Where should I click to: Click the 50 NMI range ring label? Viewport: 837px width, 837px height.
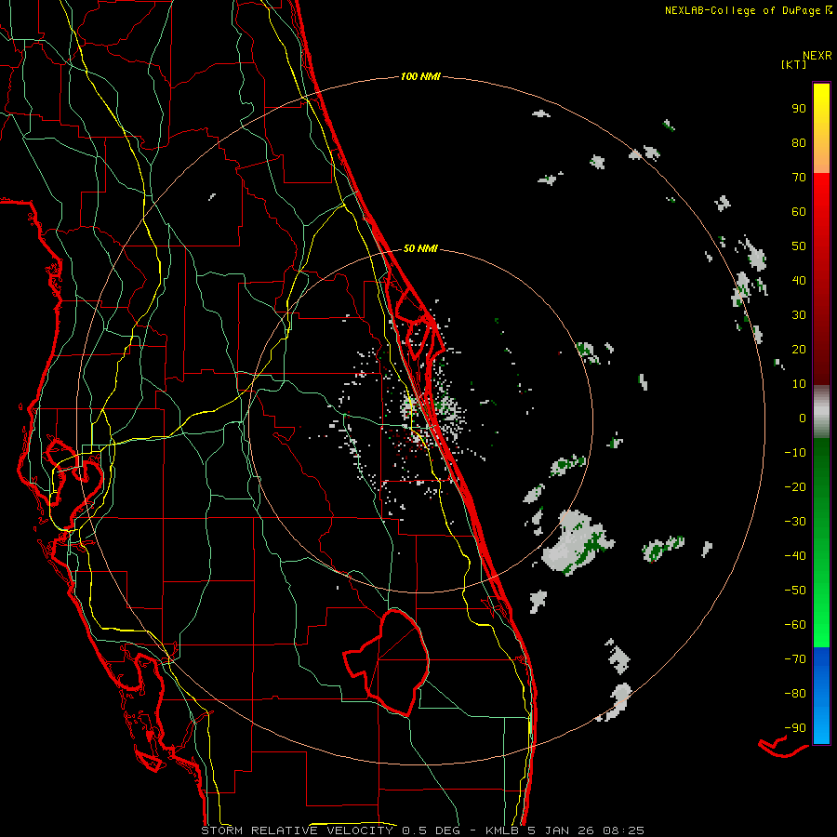[420, 248]
